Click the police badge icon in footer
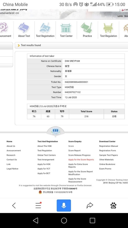This screenshot has width=128, height=228. pos(40,192)
